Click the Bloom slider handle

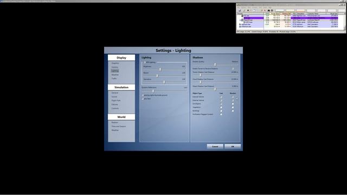157,76
